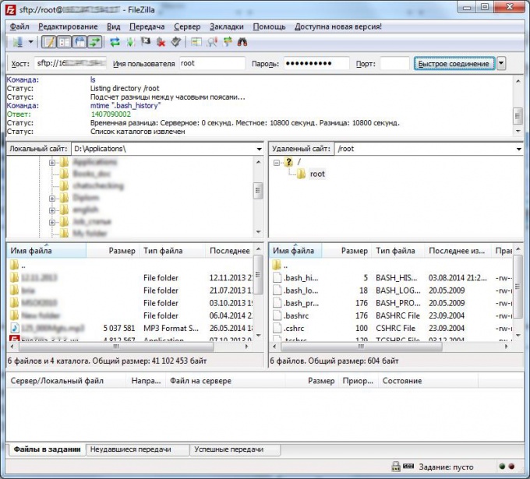The image size is (530, 479).
Task: Click mtime ".bash_history" log line
Action: (x=125, y=106)
